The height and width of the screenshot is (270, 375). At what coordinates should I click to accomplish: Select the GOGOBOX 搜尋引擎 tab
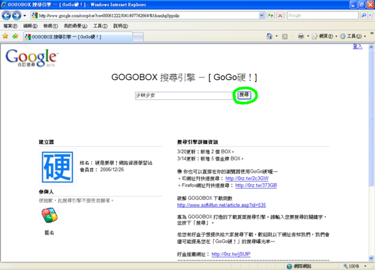tap(77, 37)
